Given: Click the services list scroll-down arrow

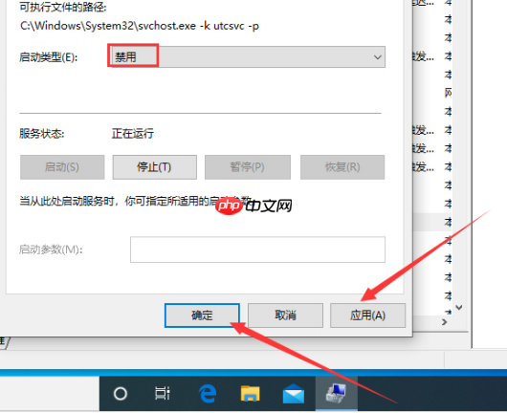Looking at the screenshot, I should (459, 307).
